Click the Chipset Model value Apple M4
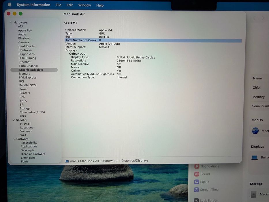 (105, 30)
